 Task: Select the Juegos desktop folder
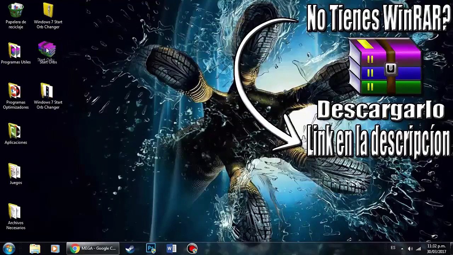(16, 174)
